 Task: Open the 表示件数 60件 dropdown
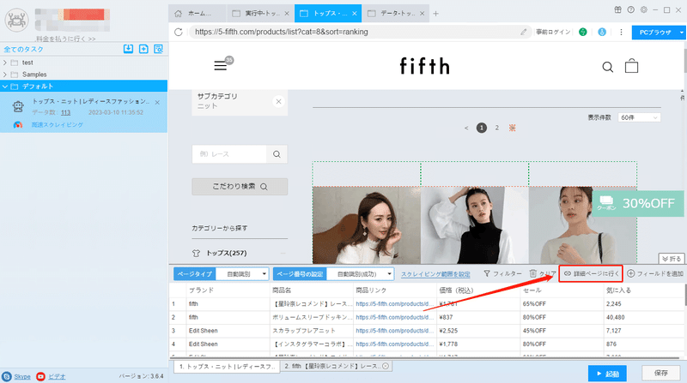(639, 117)
